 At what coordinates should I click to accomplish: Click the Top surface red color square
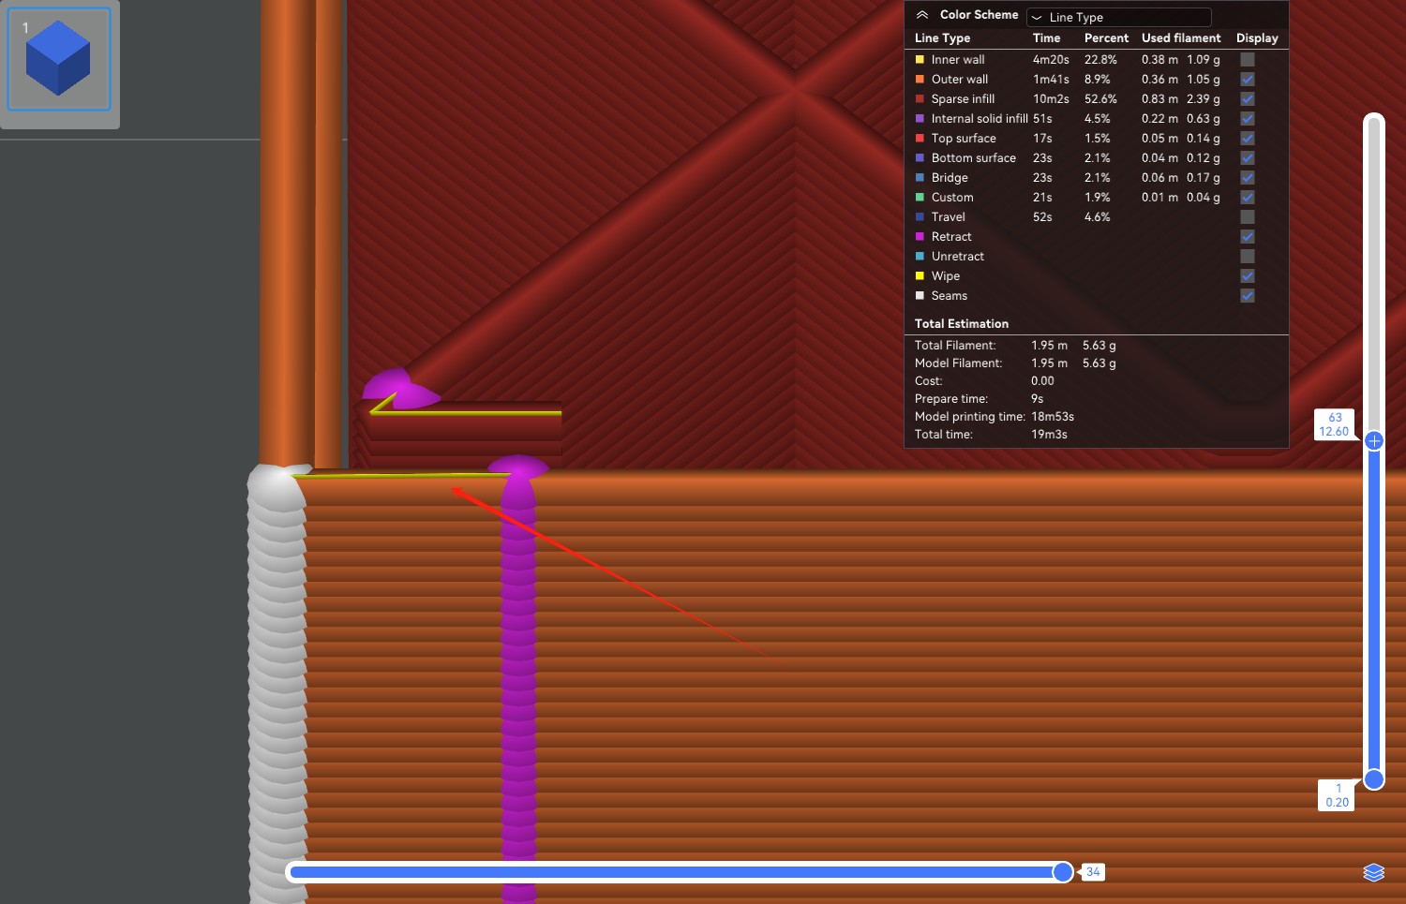point(920,139)
